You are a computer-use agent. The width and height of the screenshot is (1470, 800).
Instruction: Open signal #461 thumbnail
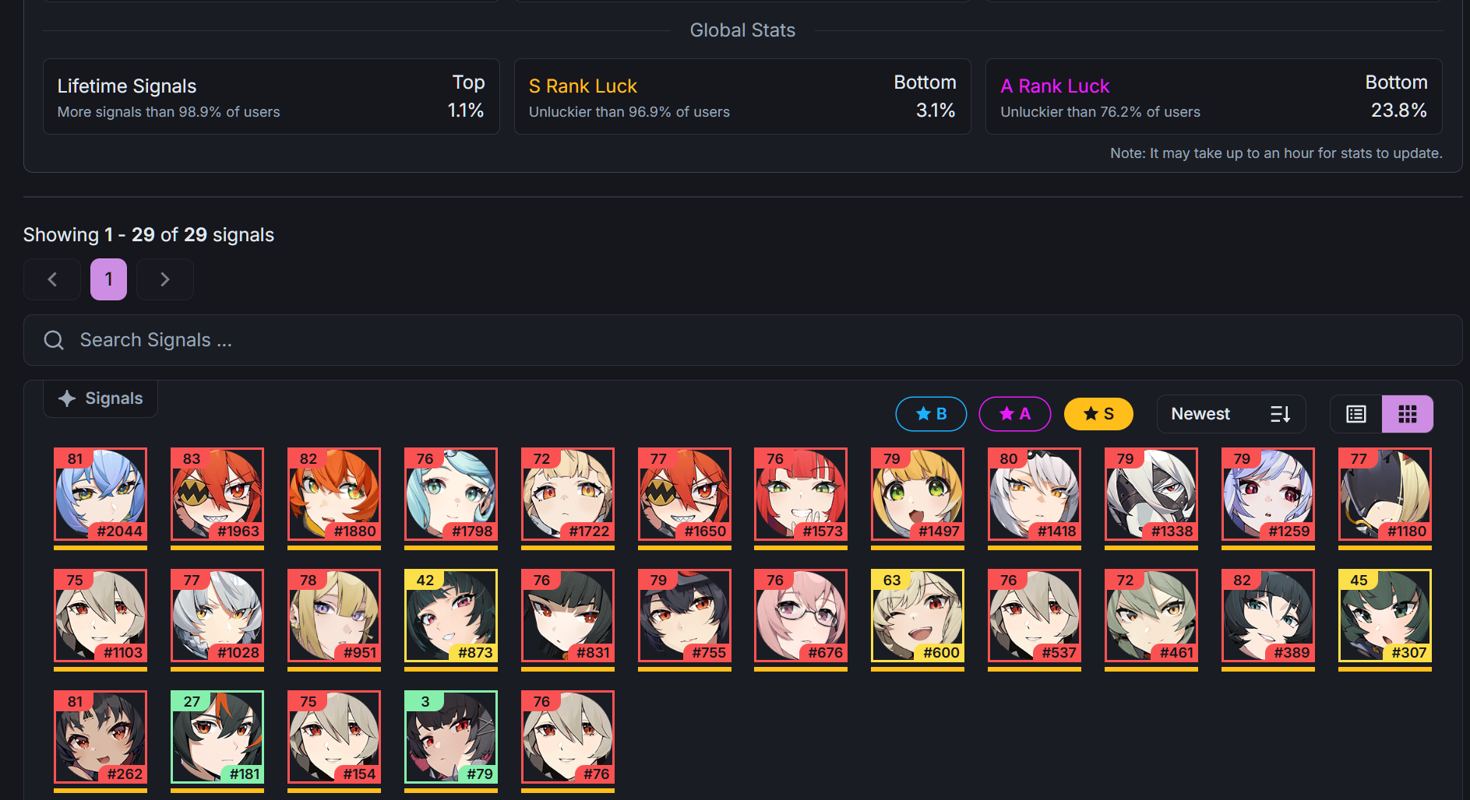(x=1151, y=616)
